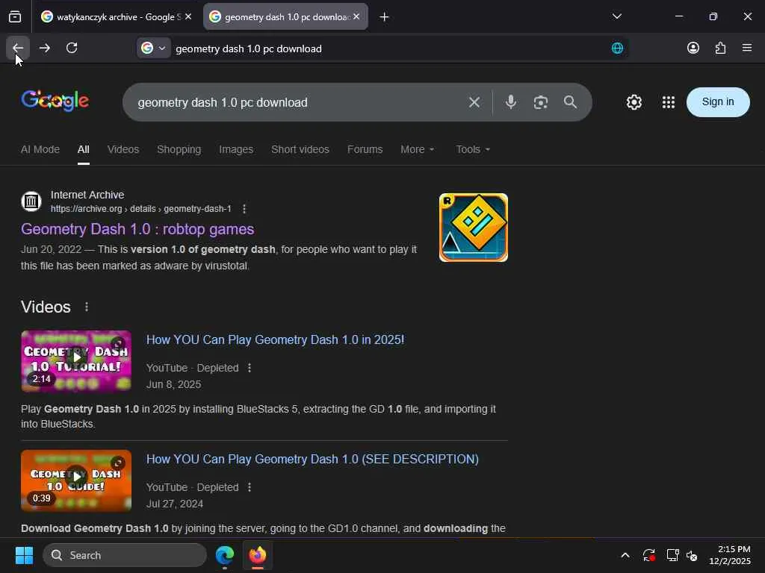
Task: Switch to Forums results tab
Action: [365, 149]
